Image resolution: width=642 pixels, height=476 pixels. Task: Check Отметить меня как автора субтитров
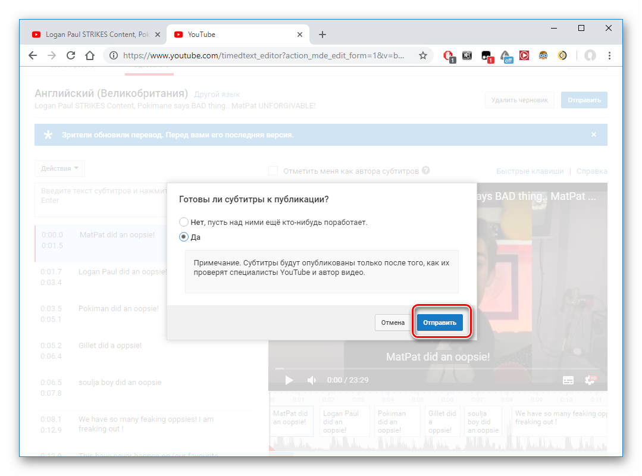273,171
